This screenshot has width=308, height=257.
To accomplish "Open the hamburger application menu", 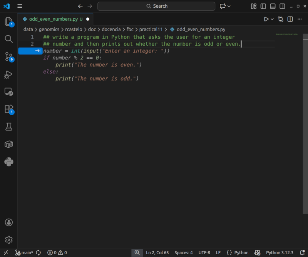I will pos(20,6).
